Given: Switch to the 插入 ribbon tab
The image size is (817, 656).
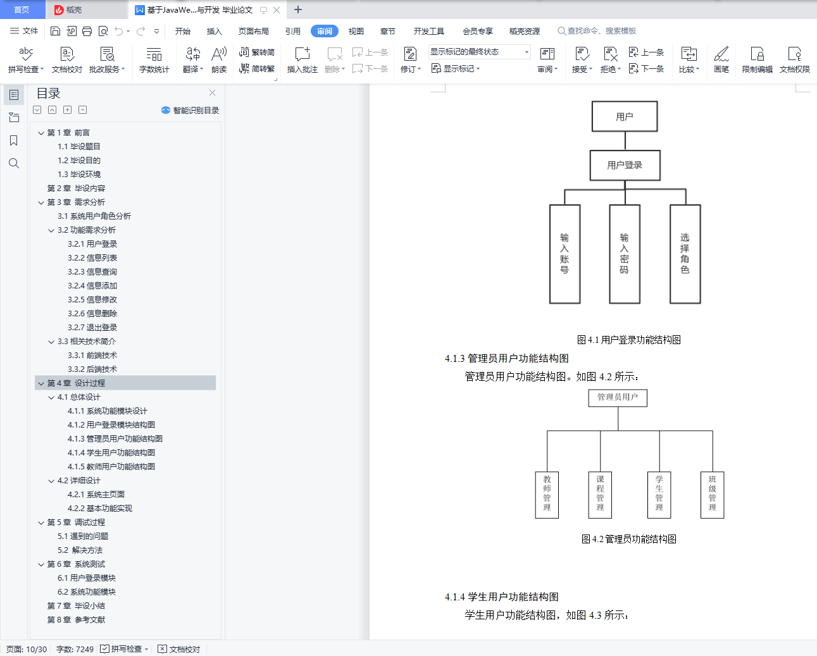Looking at the screenshot, I should click(x=215, y=31).
